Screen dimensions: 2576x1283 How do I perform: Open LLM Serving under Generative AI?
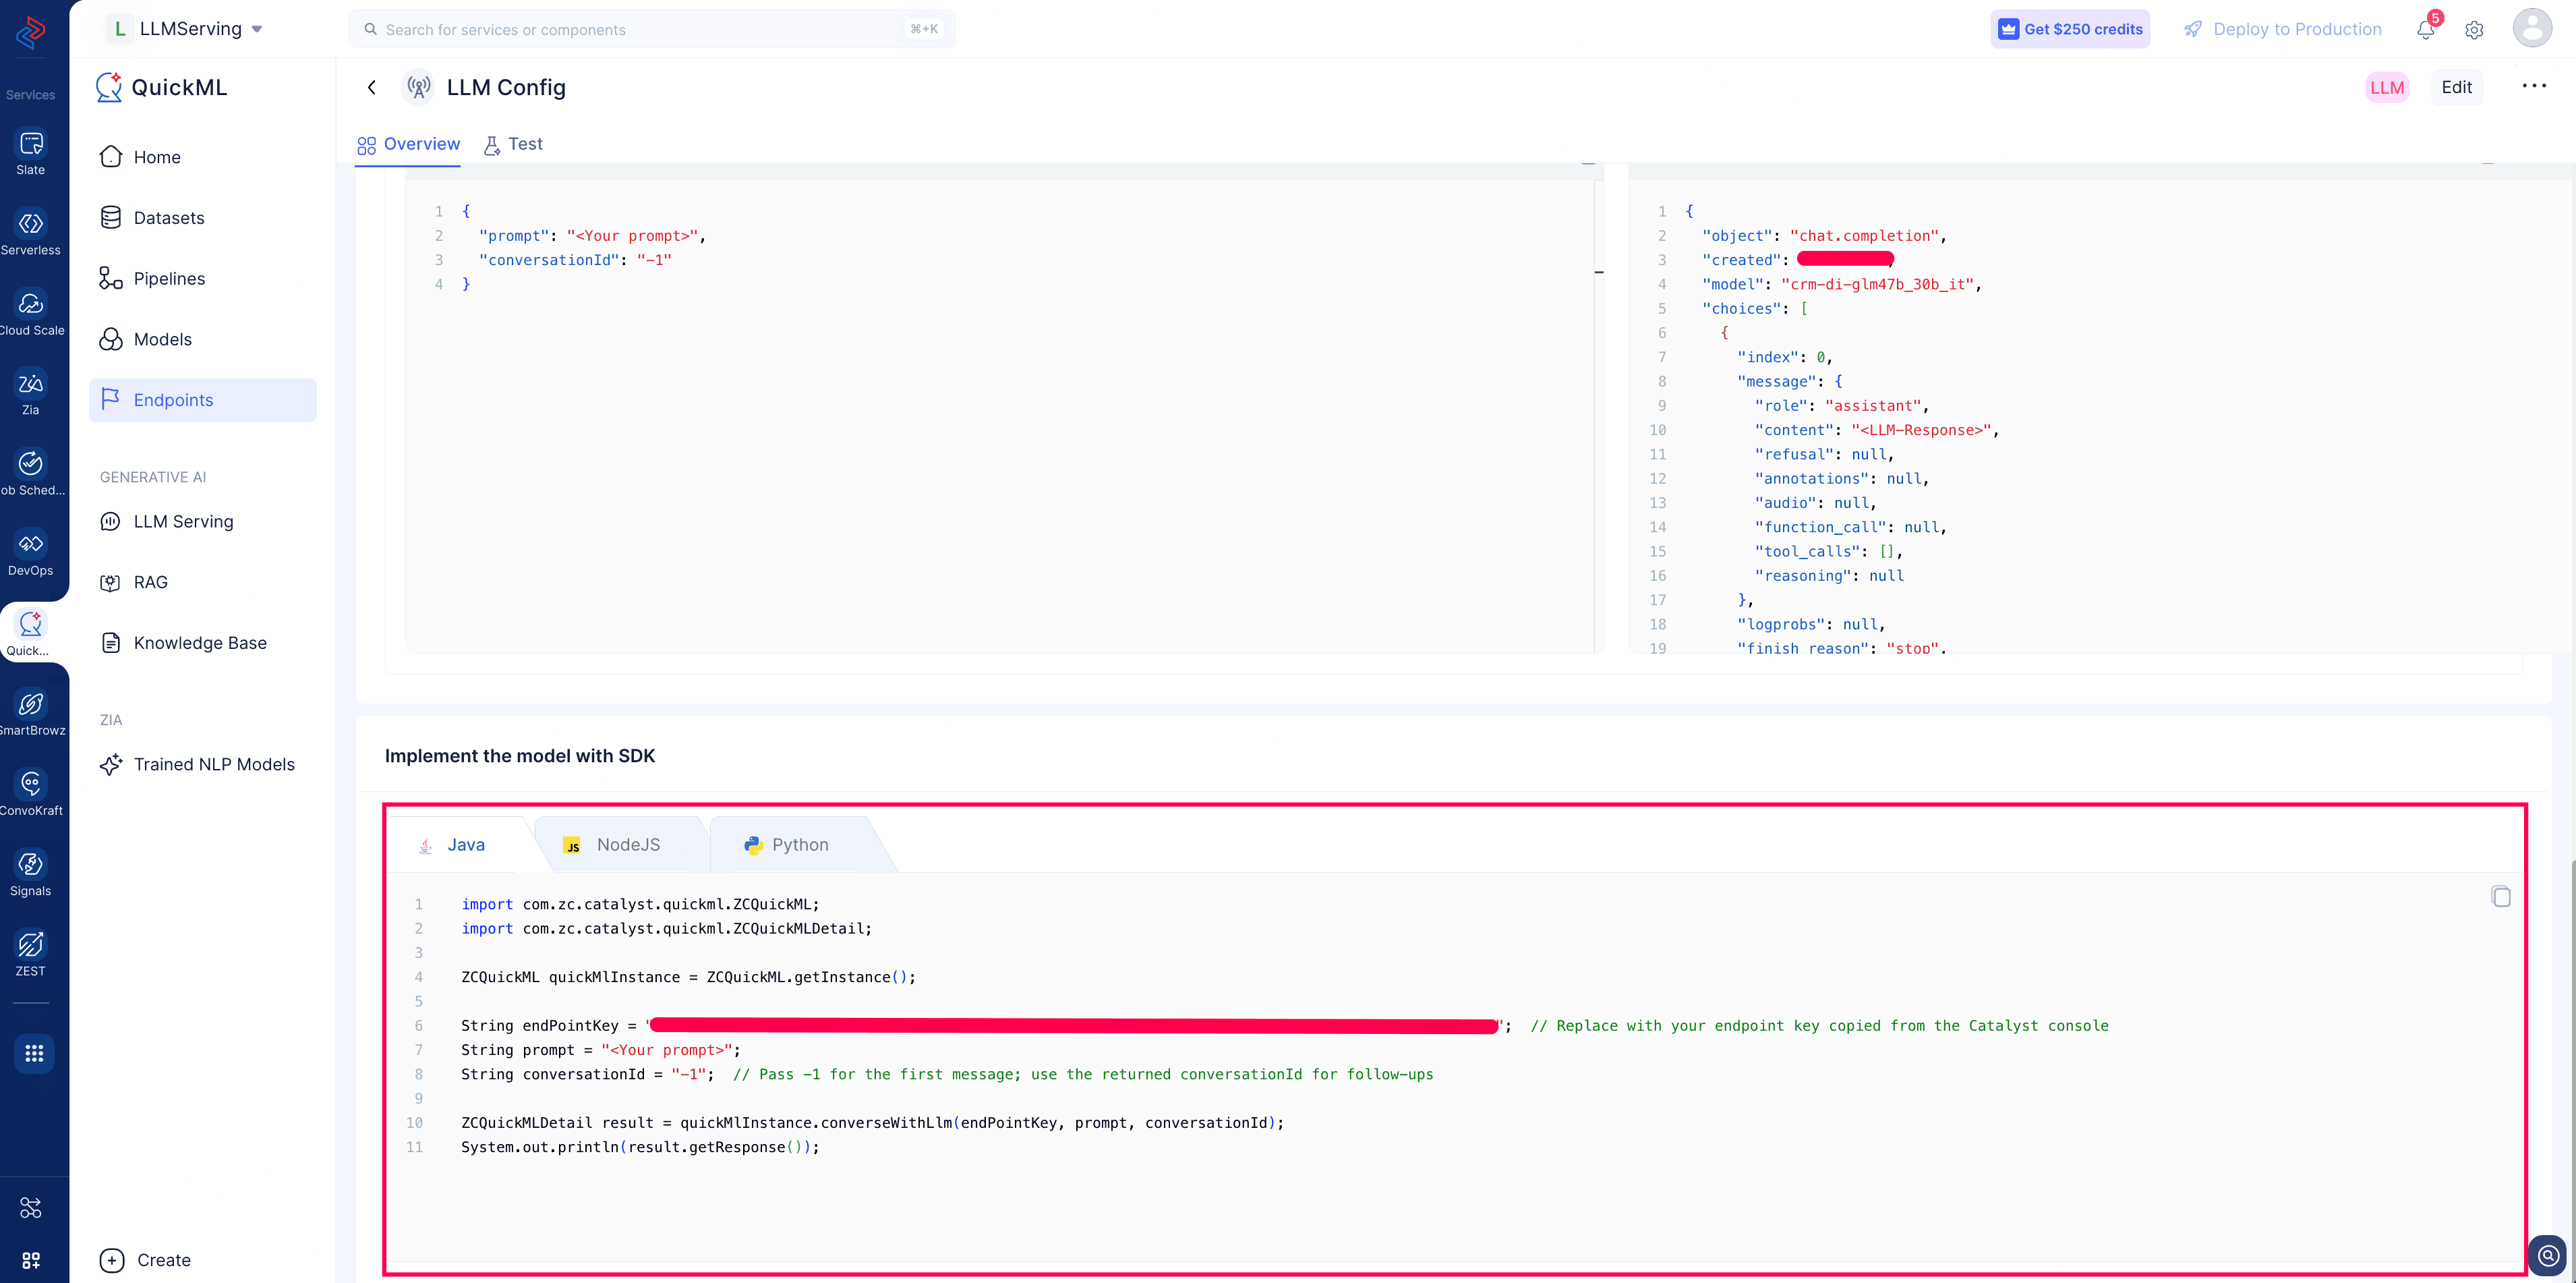click(203, 521)
